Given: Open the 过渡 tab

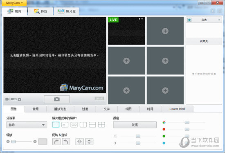Looking at the screenshot, I should point(85,109).
